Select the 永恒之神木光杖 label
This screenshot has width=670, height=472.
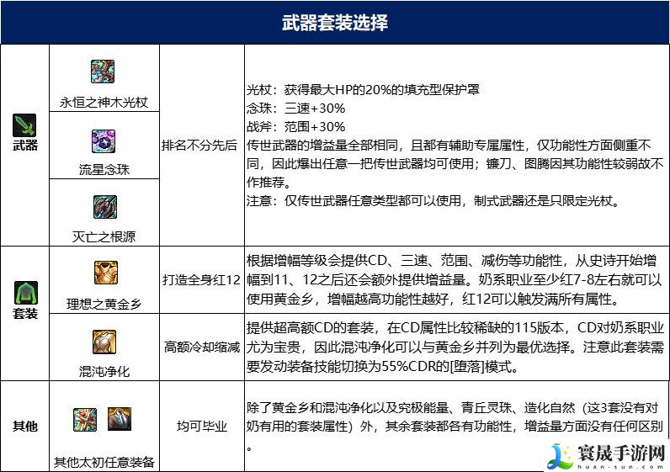point(104,103)
